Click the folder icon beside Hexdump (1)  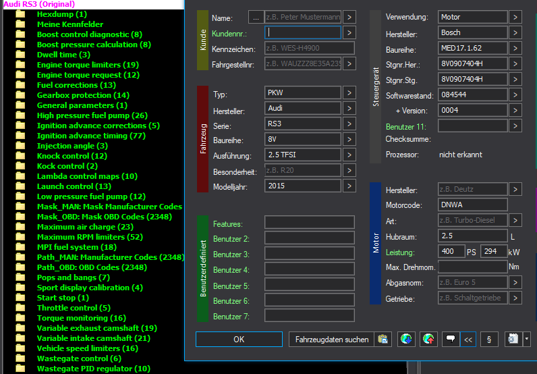pos(20,14)
